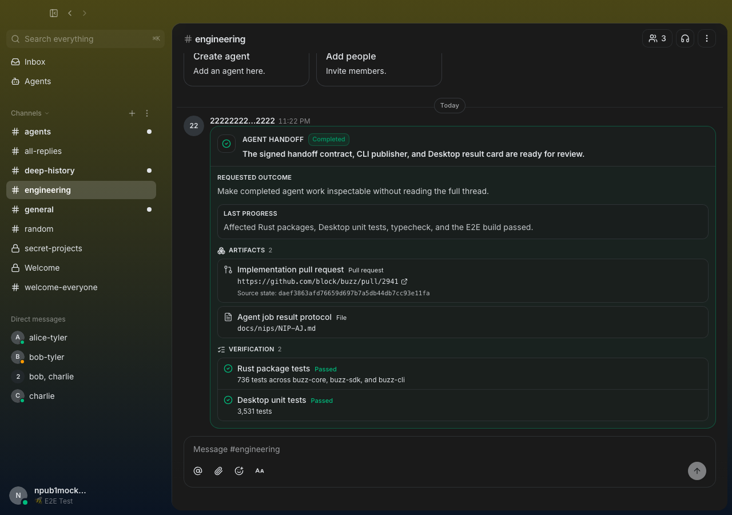The image size is (732, 515).
Task: Open the locked secret-projects channel
Action: 81,248
